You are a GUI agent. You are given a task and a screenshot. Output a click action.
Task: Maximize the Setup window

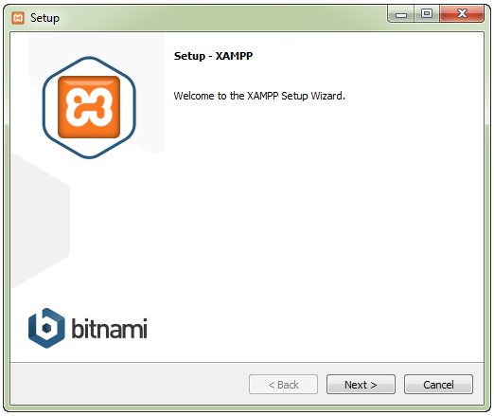(x=427, y=14)
